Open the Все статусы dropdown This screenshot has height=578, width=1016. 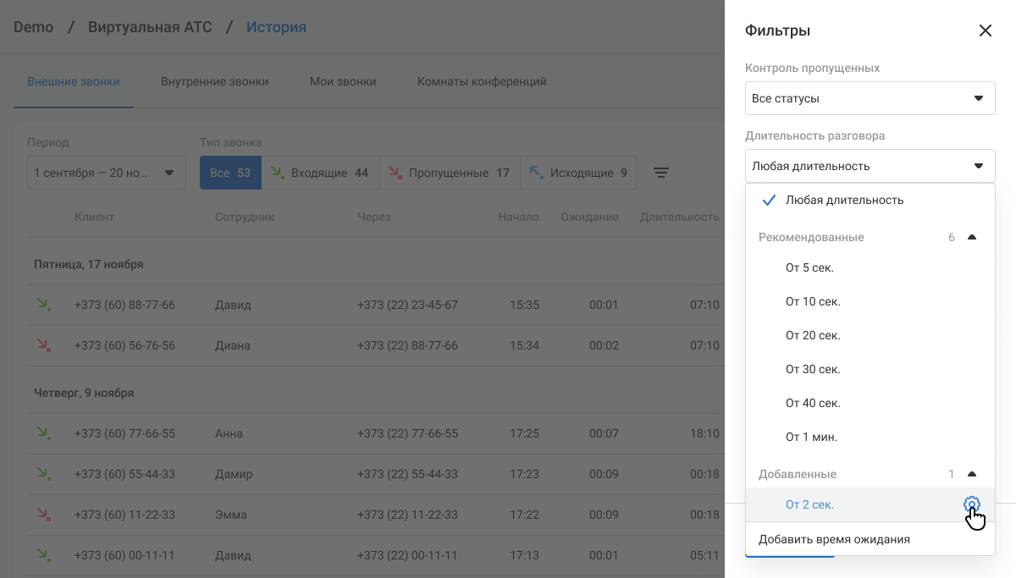pyautogui.click(x=870, y=98)
